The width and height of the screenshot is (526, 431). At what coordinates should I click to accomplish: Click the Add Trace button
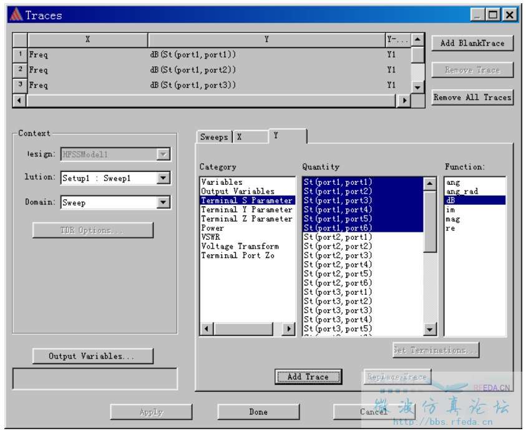click(x=308, y=377)
